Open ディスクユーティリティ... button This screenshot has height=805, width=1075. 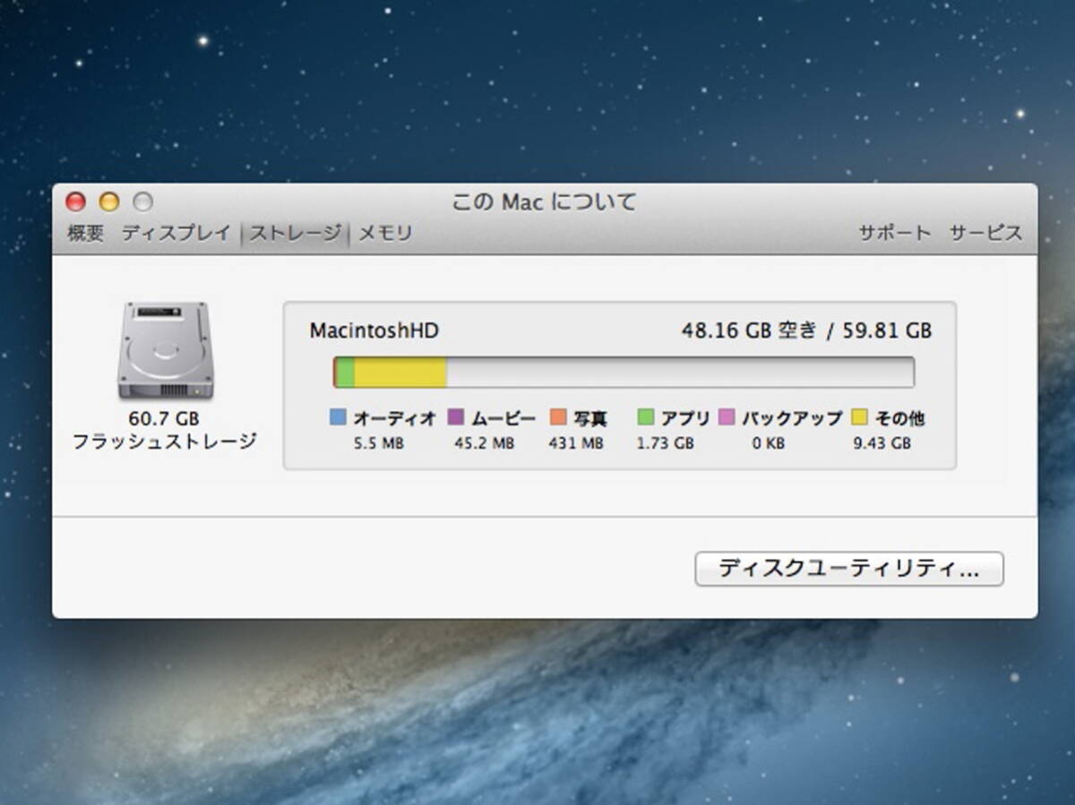click(849, 569)
